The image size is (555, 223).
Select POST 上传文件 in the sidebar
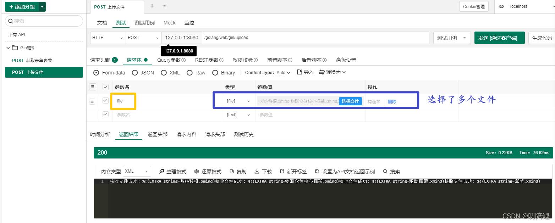pos(44,72)
